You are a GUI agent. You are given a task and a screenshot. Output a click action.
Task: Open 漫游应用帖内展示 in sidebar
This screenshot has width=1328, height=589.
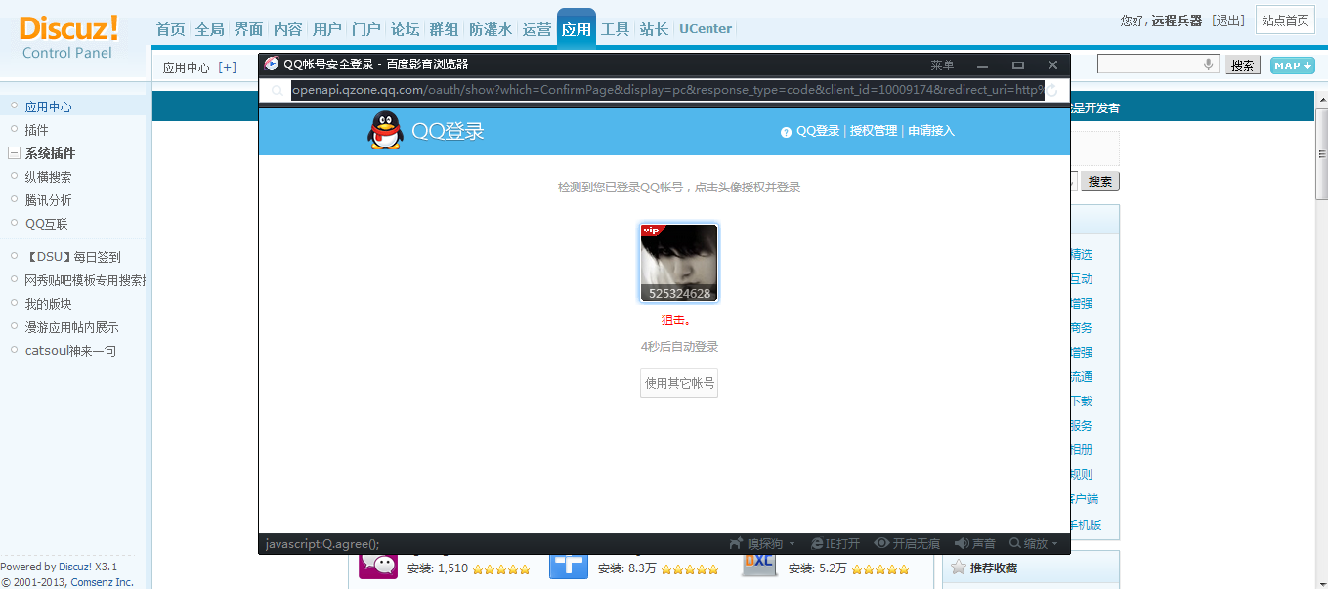tap(71, 327)
